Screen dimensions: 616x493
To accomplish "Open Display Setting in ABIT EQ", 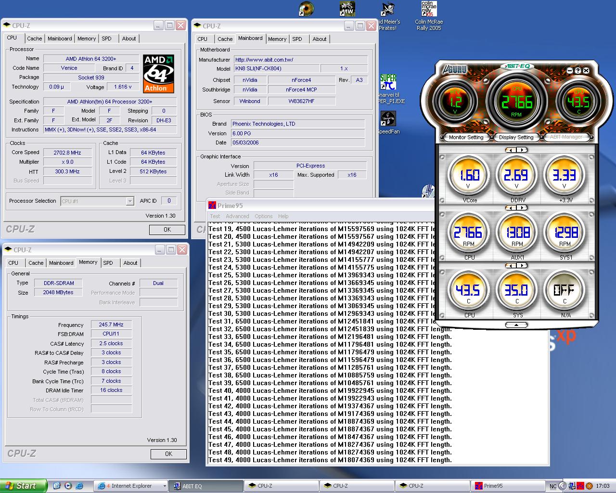I will [x=516, y=137].
